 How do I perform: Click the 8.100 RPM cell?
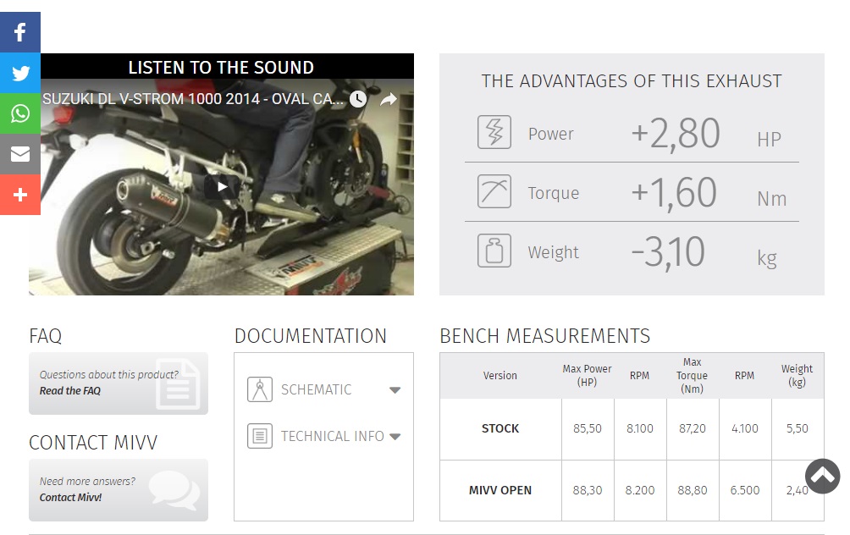[x=640, y=428]
